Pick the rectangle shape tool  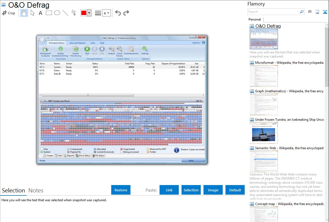[49, 13]
